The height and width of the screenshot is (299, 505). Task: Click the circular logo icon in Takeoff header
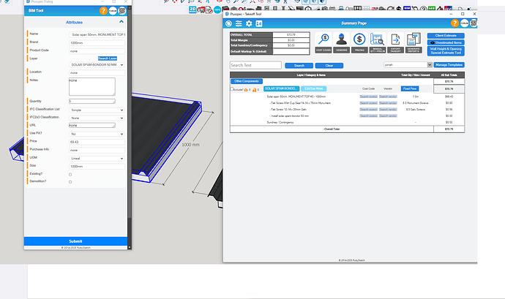[228, 23]
